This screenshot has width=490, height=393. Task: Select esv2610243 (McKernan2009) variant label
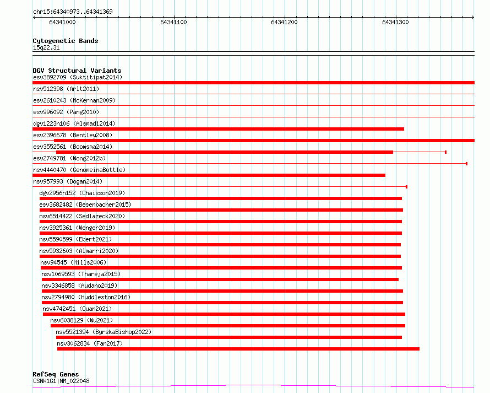pyautogui.click(x=74, y=100)
